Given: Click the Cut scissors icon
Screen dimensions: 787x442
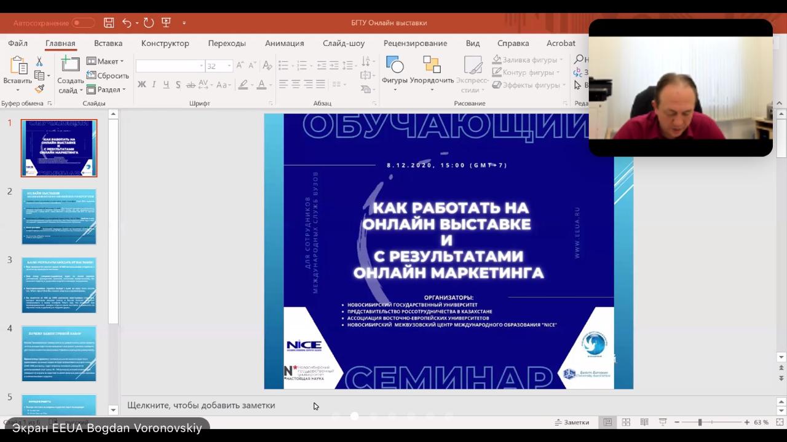Looking at the screenshot, I should tap(39, 62).
